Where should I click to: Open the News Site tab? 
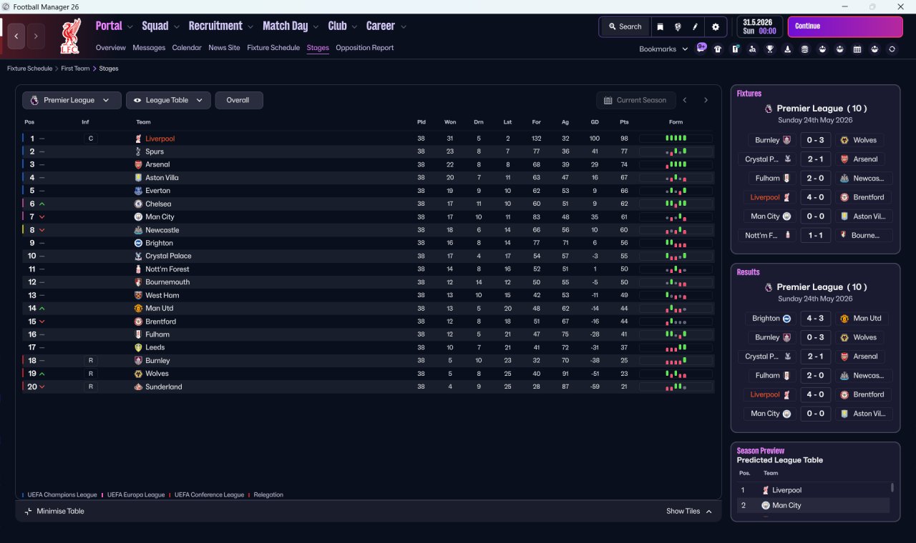coord(224,48)
